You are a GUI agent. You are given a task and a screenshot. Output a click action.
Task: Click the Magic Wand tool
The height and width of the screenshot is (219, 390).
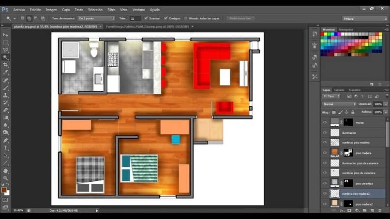(5, 57)
